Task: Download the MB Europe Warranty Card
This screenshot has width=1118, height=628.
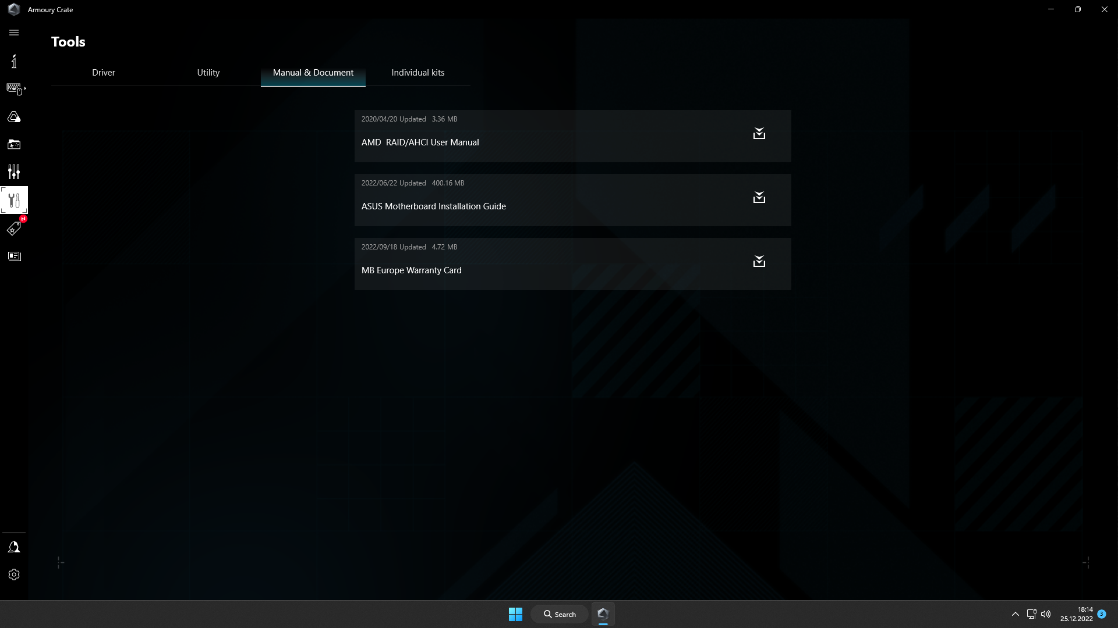Action: pyautogui.click(x=759, y=261)
